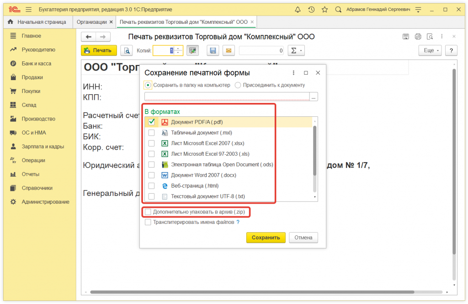Screen dimensions: 468x304
Task: Toggle the edit mode icon in toolbar
Action: pos(192,51)
